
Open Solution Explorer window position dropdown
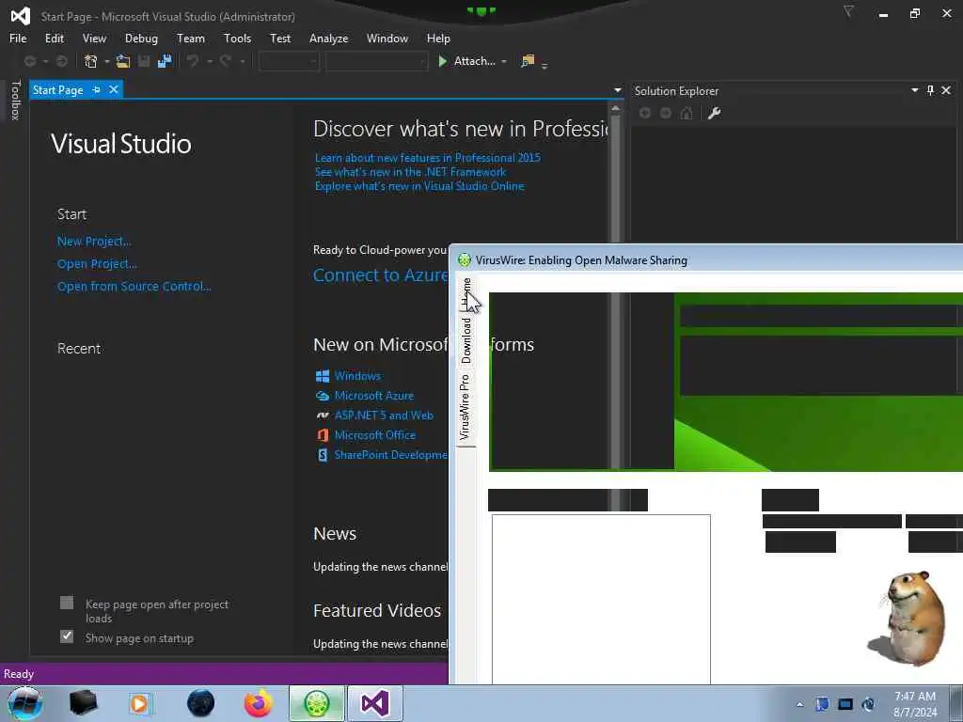pos(914,90)
